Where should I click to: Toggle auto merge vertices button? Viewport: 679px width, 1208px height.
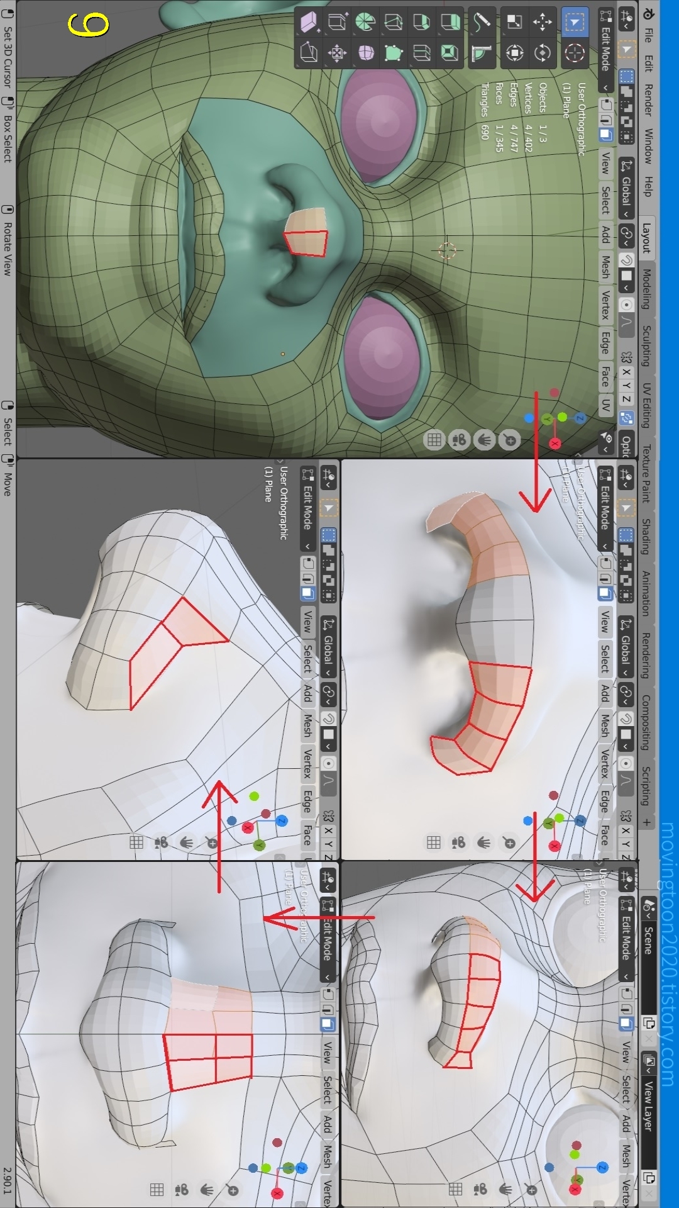(626, 417)
